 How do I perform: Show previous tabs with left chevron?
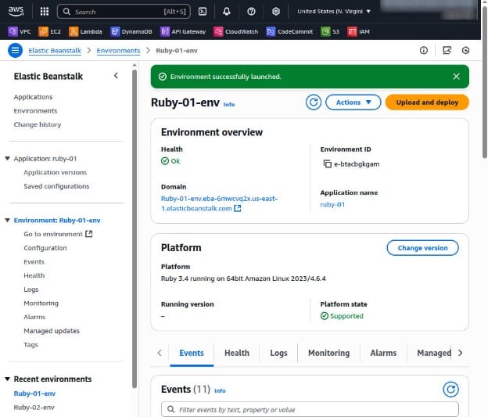160,353
